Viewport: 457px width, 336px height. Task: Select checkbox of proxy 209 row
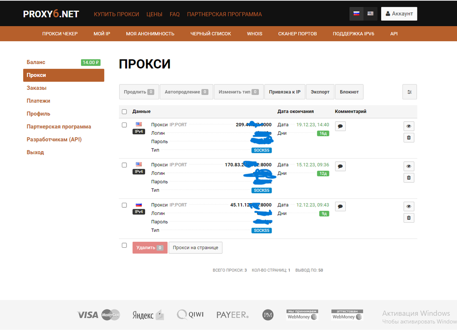pos(124,125)
